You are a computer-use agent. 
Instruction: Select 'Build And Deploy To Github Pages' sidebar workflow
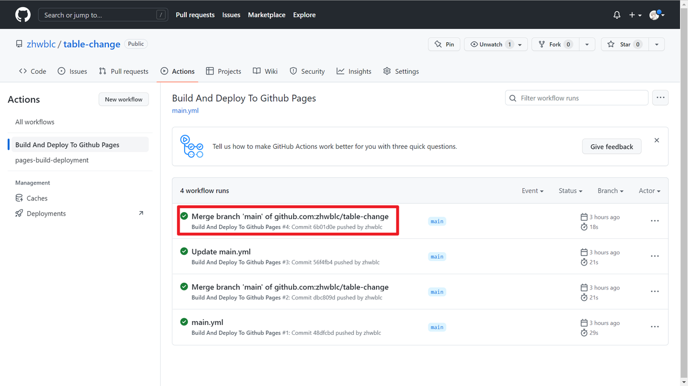pyautogui.click(x=78, y=144)
